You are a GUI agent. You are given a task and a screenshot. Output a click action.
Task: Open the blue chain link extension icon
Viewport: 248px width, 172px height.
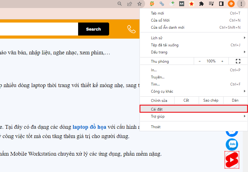click(162, 4)
